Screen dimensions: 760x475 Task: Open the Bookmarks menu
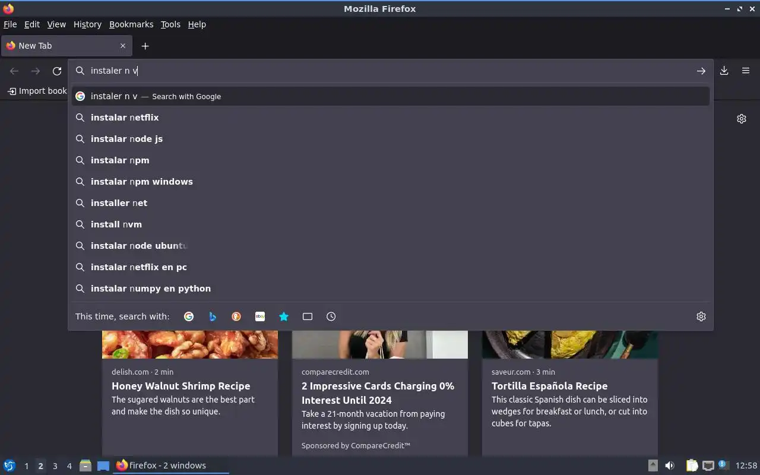coord(131,24)
